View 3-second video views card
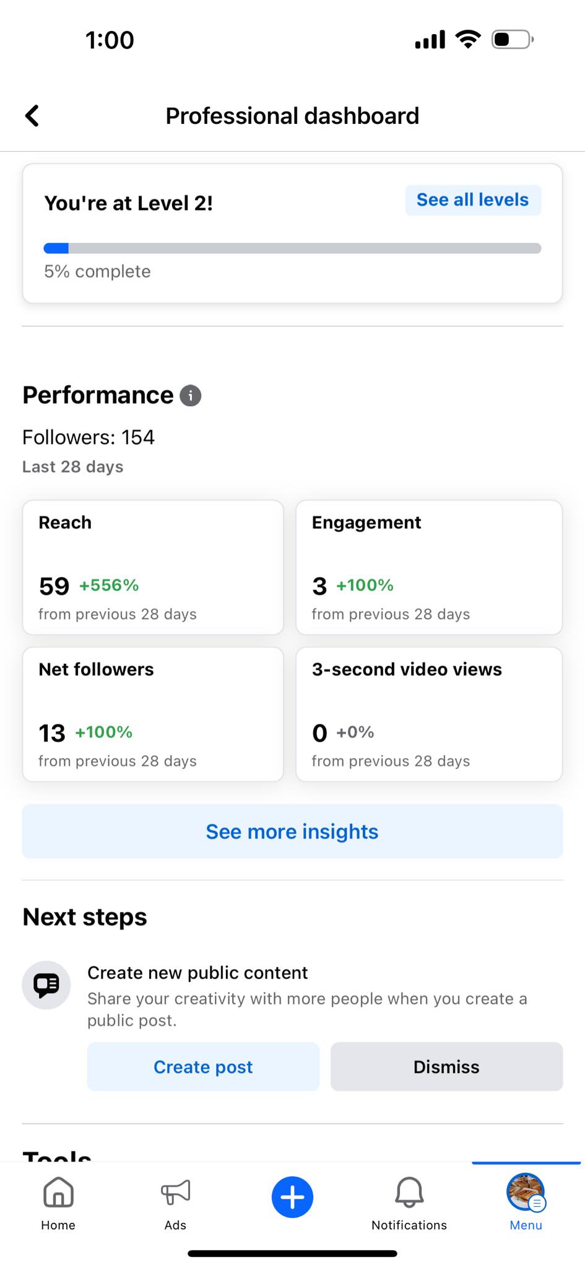585x1268 pixels. 429,714
